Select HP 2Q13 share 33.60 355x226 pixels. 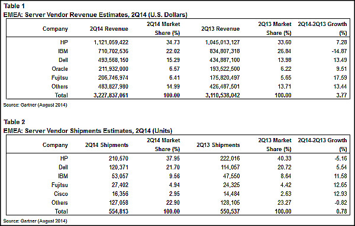point(285,42)
